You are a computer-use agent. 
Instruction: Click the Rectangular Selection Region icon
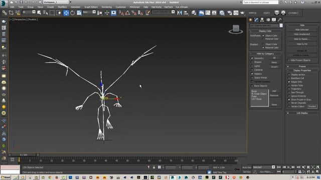point(52,13)
